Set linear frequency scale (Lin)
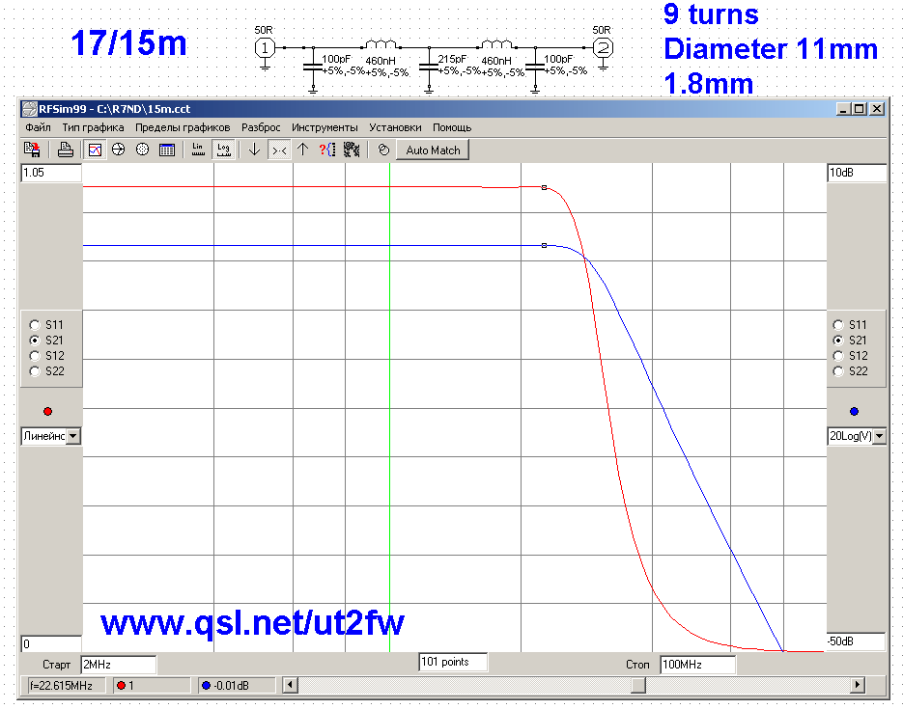The height and width of the screenshot is (709, 903). 198,150
